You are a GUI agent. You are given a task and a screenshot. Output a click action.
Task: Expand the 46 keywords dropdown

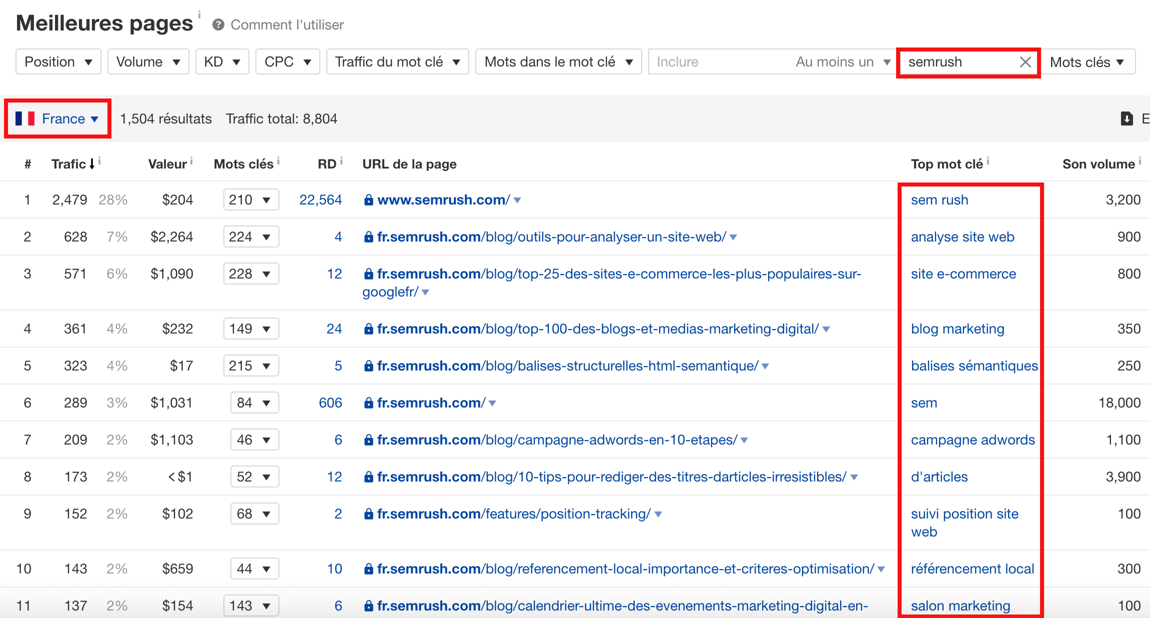pyautogui.click(x=254, y=440)
